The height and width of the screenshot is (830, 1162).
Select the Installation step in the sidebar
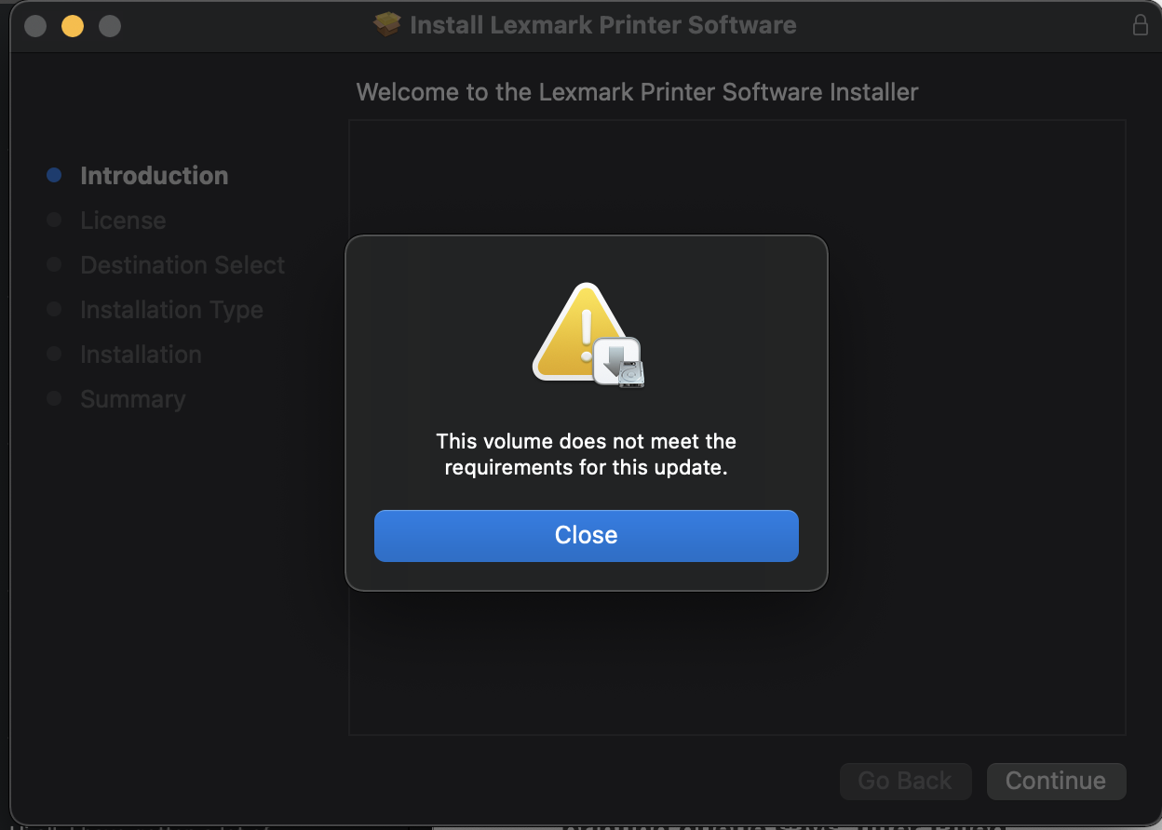[141, 355]
